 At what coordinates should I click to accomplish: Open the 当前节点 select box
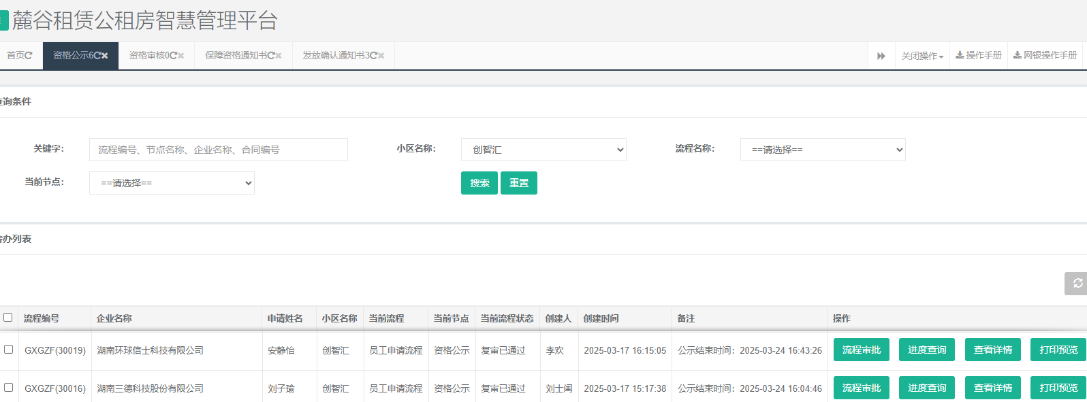coord(172,183)
